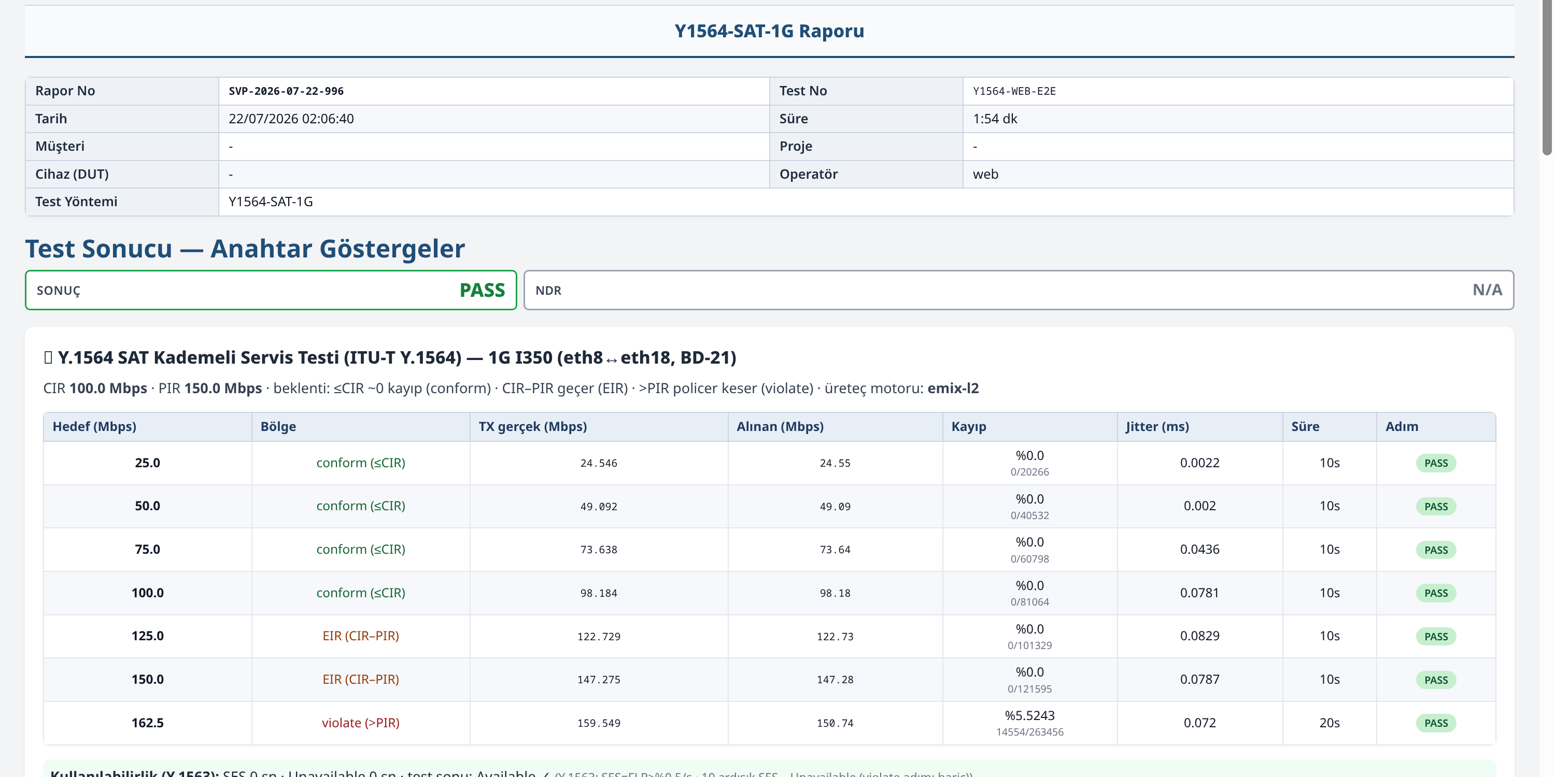
Task: Click the Kayıp column header
Action: tap(1030, 426)
